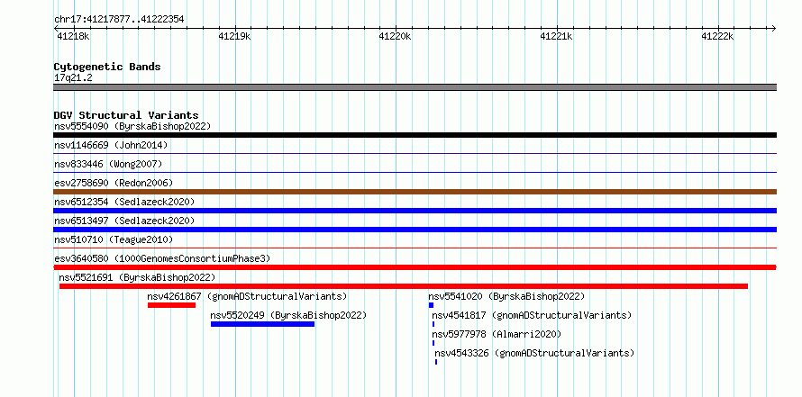
Task: Click the 41222k ruler tick label
Action: [717, 36]
